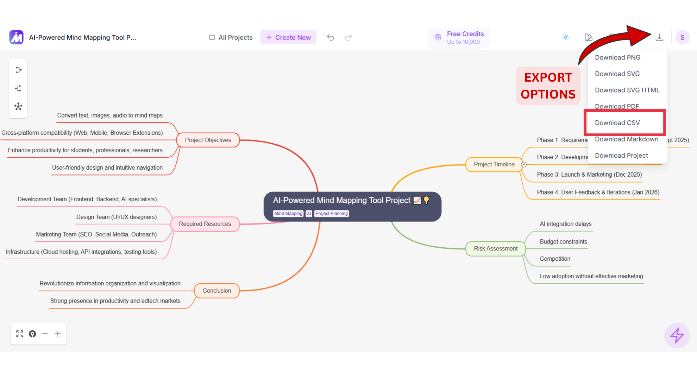Select 'Phase 4: User Feedback & Iterations'
Screen dimensions: 697x380
point(598,192)
